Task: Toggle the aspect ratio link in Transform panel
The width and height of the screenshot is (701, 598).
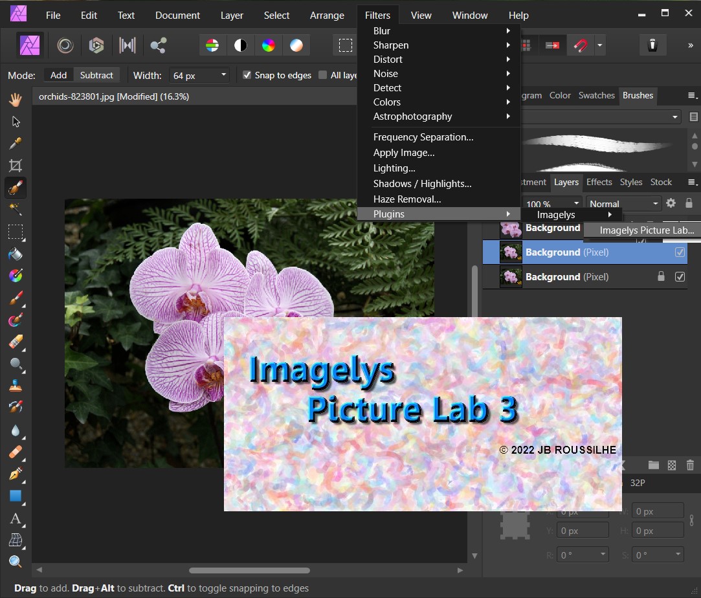Action: point(691,520)
